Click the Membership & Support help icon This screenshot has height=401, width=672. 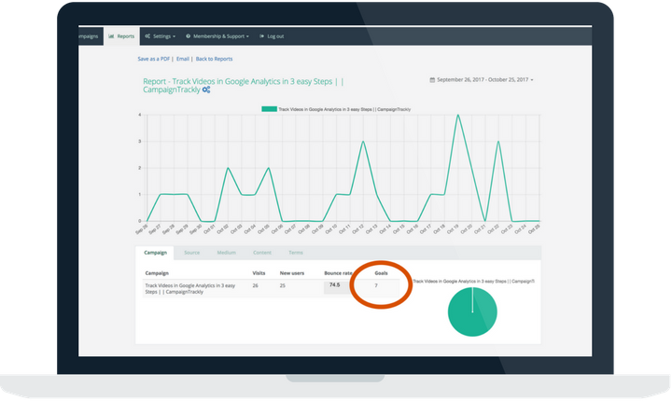point(188,36)
